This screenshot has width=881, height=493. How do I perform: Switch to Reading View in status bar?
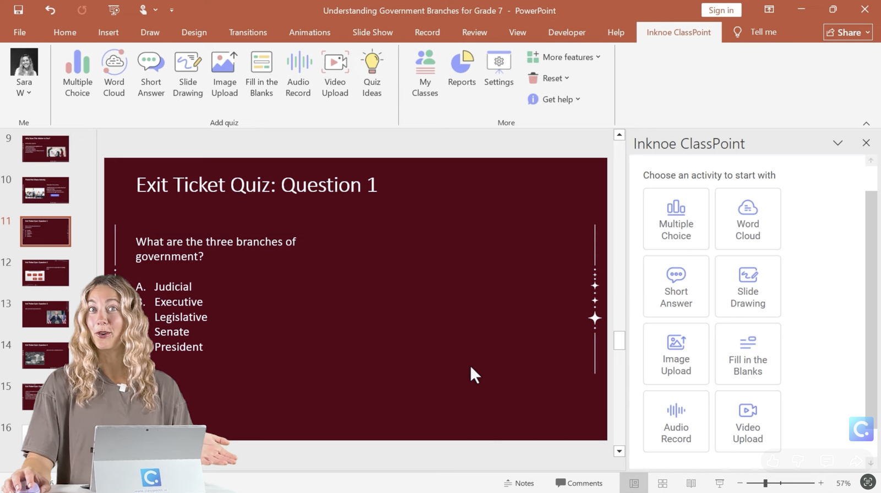[691, 483]
